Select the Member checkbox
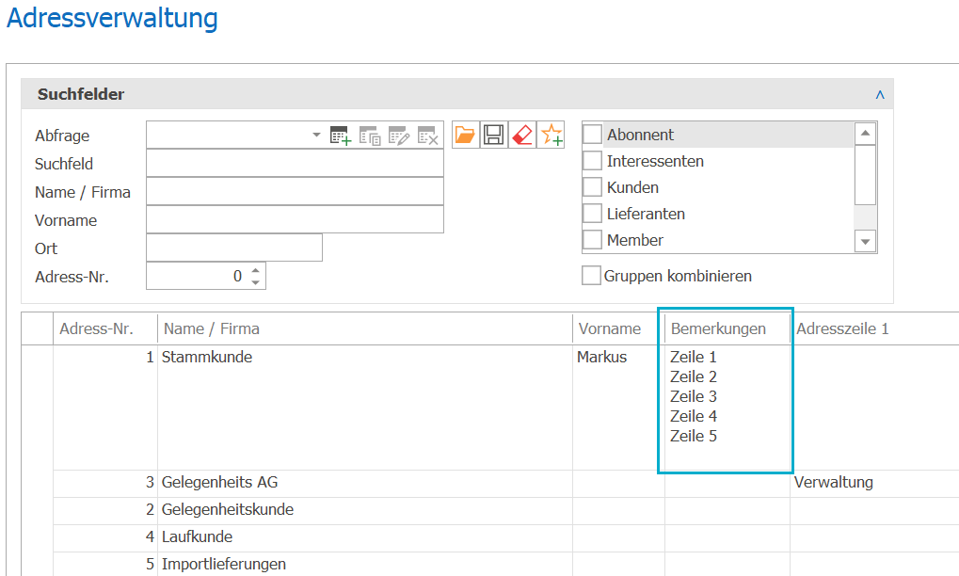959x576 pixels. coord(592,239)
